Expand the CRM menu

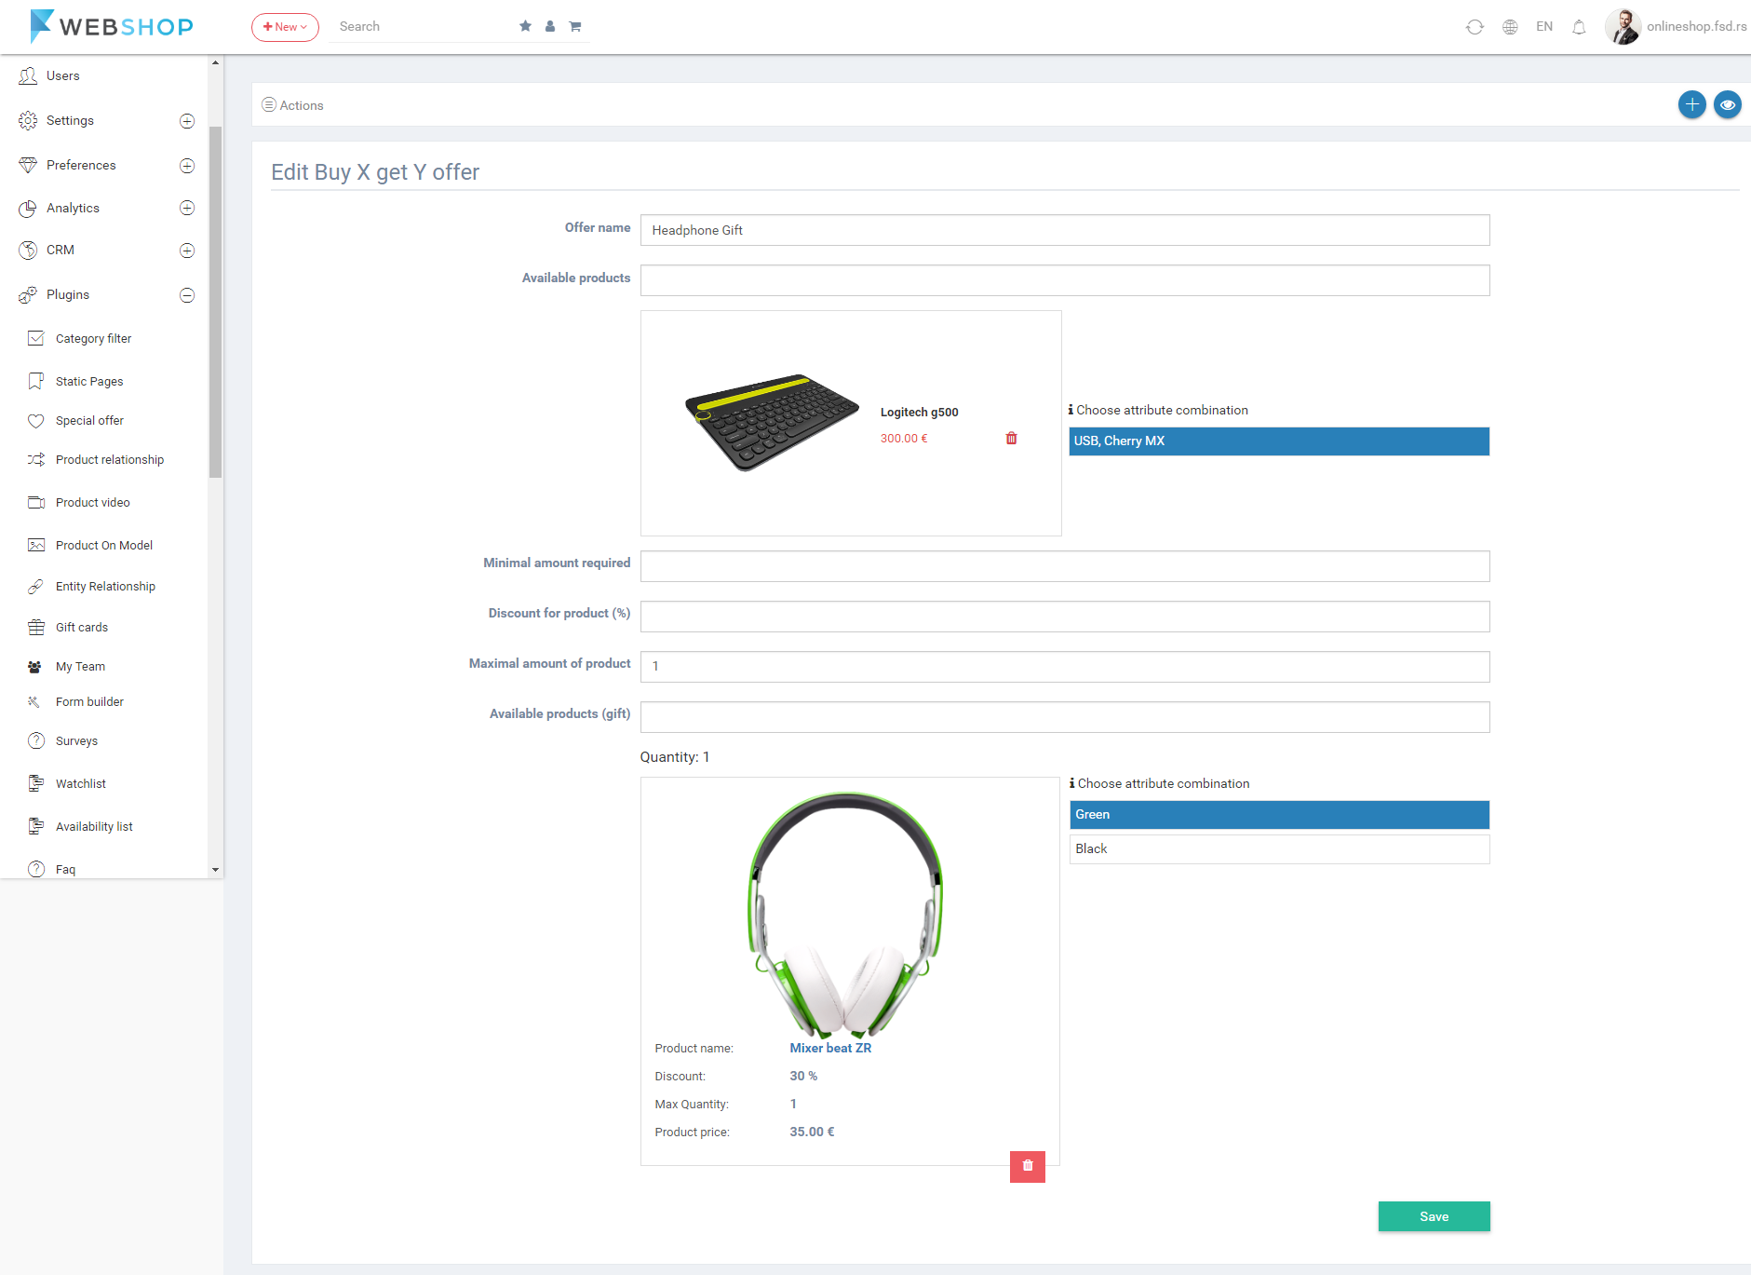[x=187, y=251]
